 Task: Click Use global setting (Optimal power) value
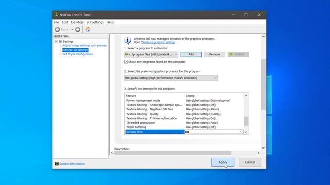tap(208, 101)
